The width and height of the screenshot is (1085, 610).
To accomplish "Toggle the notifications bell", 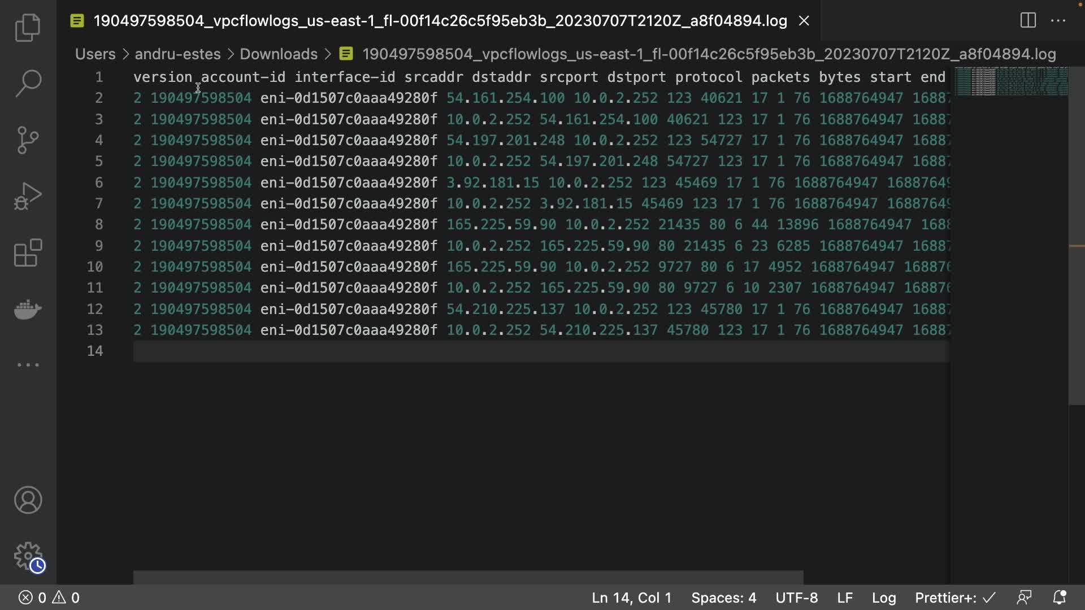I will [1060, 598].
